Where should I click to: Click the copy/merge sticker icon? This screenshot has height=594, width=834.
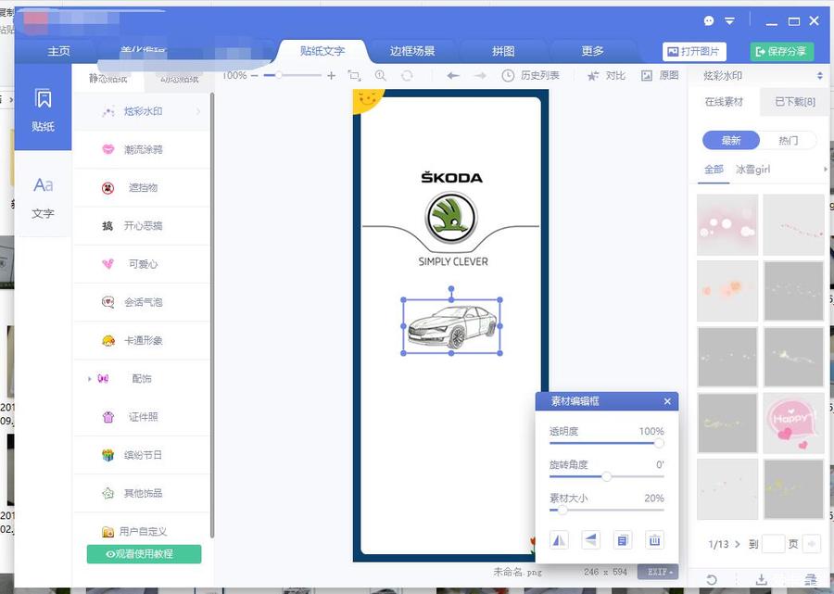coord(623,540)
